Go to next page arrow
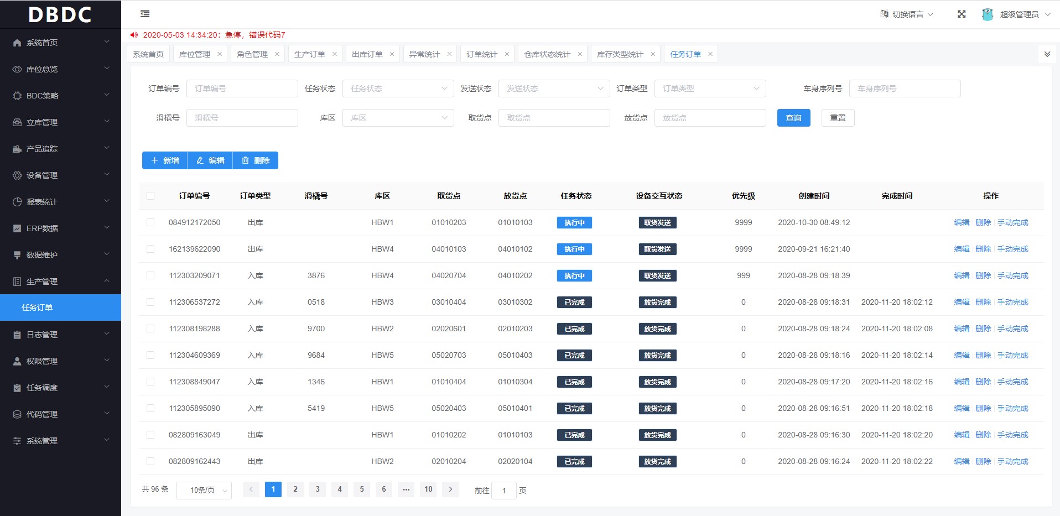 point(450,489)
